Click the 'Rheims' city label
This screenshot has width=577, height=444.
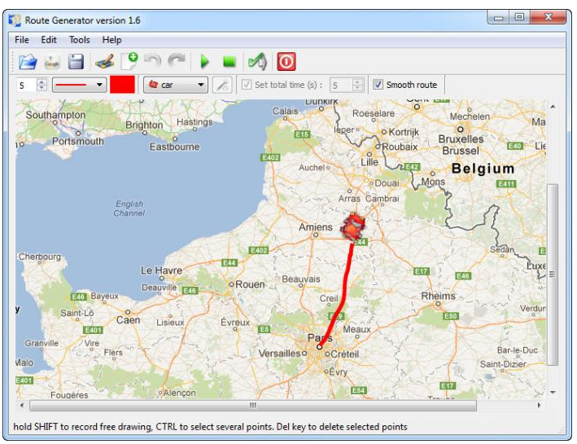(439, 296)
